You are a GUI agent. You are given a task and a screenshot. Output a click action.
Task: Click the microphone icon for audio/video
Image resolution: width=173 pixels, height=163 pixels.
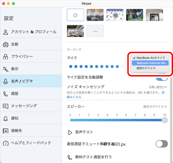point(6,81)
